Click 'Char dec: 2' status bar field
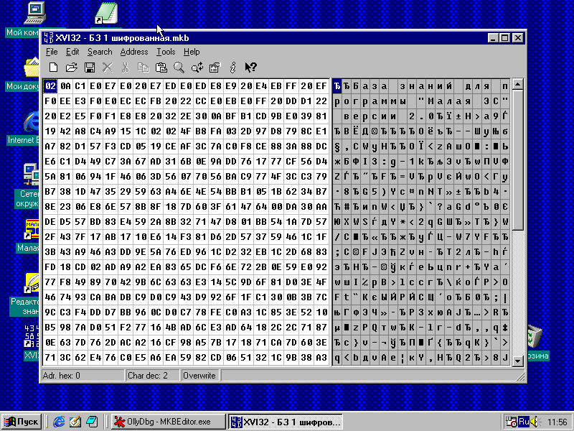 [153, 376]
